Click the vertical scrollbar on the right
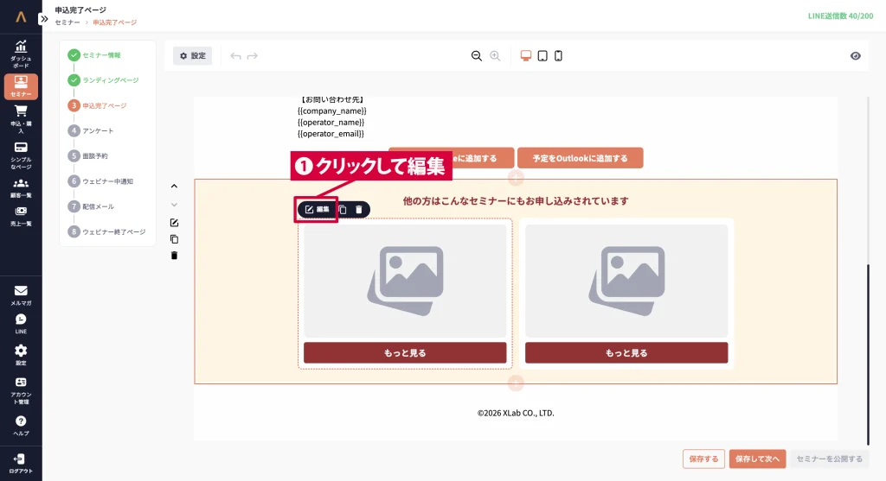 868,354
